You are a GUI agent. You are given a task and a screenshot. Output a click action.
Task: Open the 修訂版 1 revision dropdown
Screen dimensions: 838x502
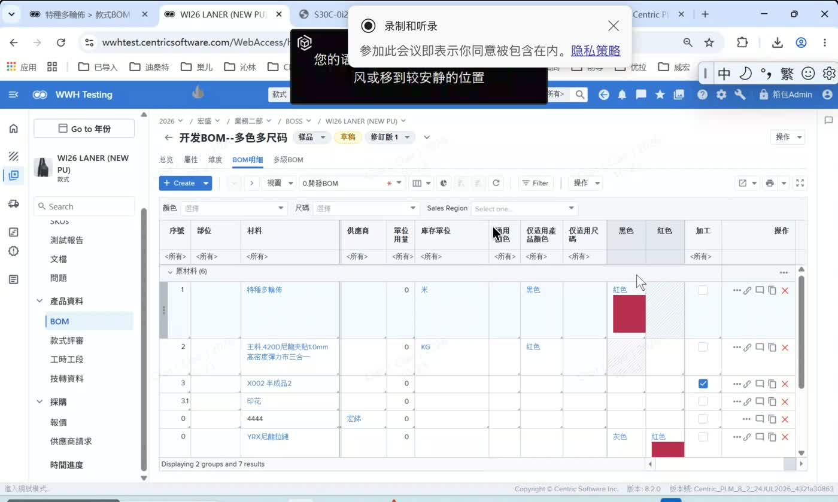tap(390, 137)
